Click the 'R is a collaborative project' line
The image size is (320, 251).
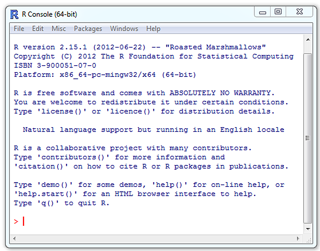(x=133, y=148)
